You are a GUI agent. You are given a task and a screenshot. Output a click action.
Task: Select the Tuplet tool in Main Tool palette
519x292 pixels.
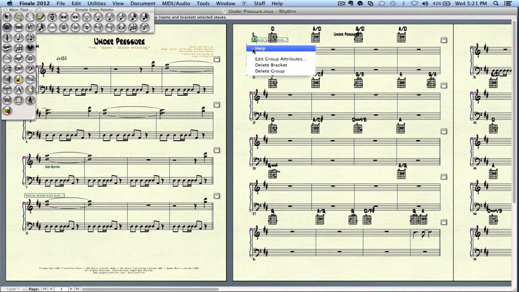point(19,48)
